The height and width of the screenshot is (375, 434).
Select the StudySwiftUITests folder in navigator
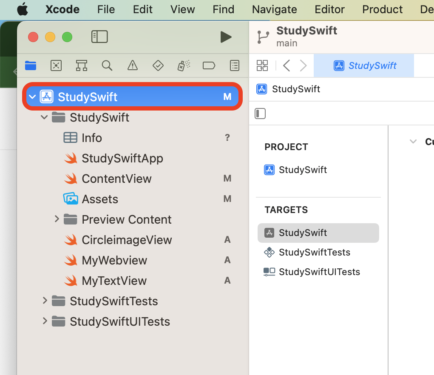coord(119,321)
